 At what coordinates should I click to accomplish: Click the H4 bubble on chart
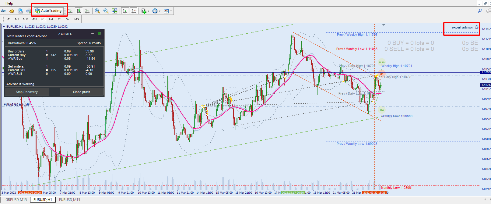pyautogui.click(x=382, y=110)
